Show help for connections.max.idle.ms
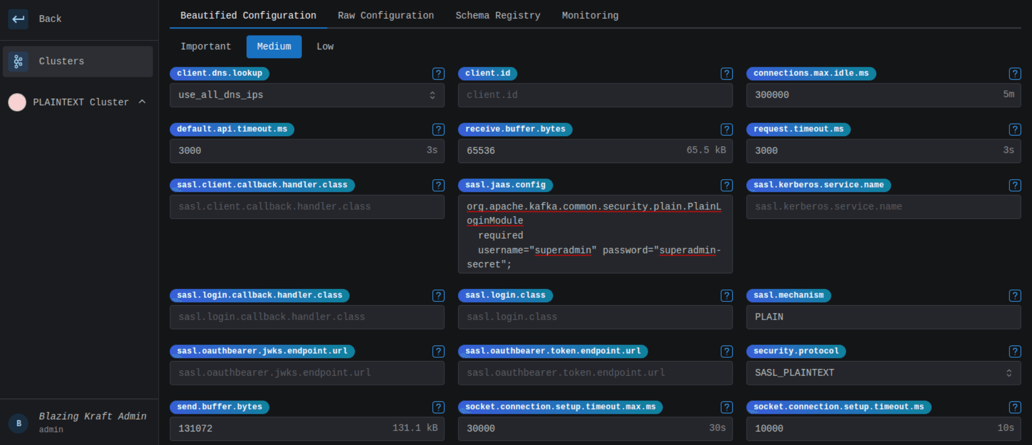 (1015, 74)
